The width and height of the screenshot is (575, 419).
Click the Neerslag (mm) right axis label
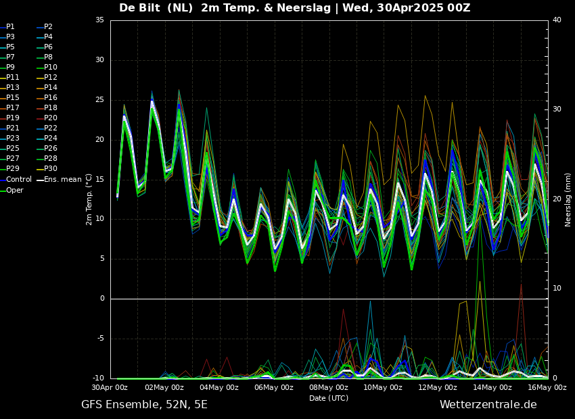click(x=568, y=199)
